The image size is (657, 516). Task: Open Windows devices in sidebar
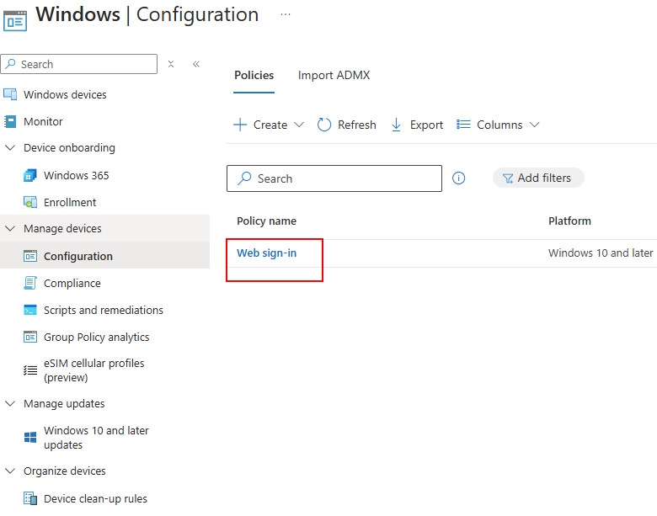[x=65, y=94]
